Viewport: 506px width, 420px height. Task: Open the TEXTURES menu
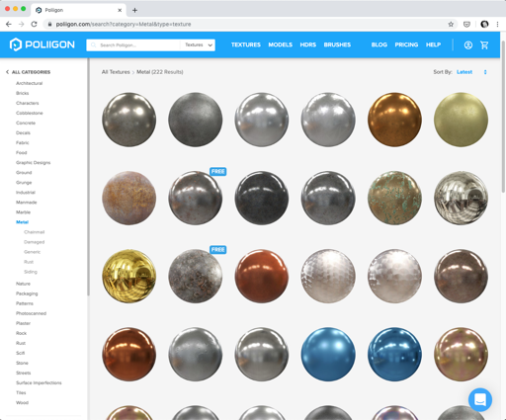[246, 44]
